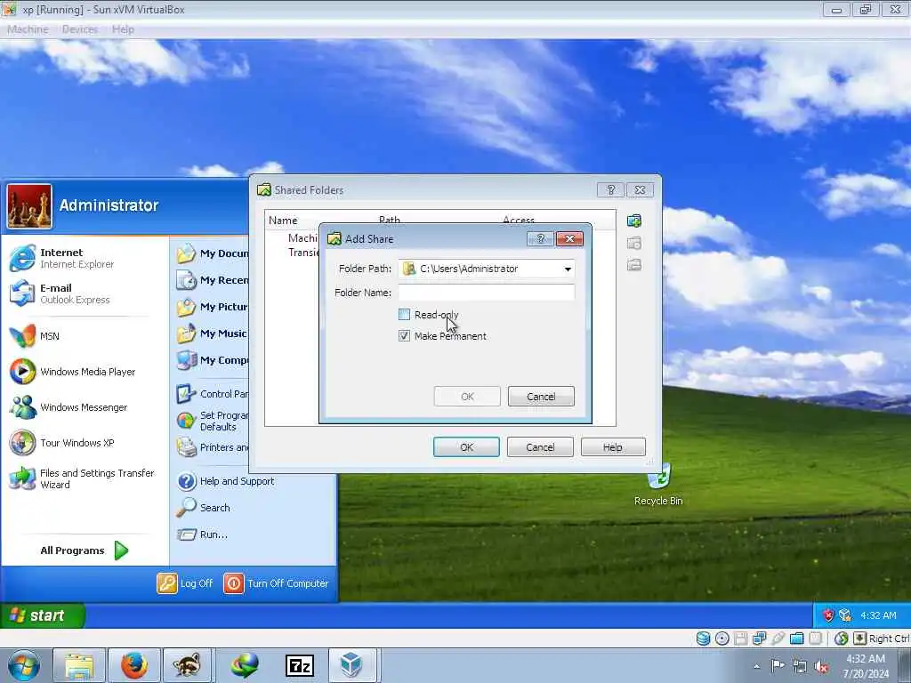
Task: Click Help in the Shared Folders dialog
Action: [613, 447]
